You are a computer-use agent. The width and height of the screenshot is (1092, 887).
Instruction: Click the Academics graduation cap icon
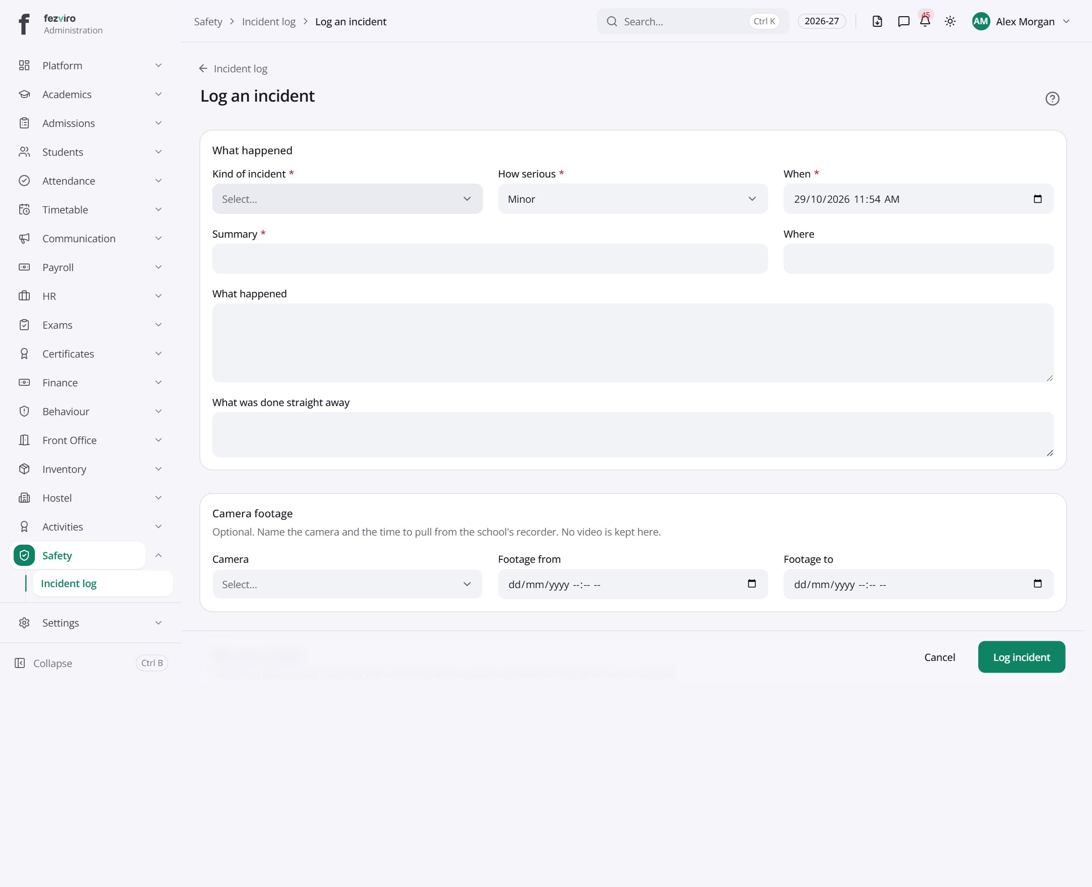click(24, 94)
